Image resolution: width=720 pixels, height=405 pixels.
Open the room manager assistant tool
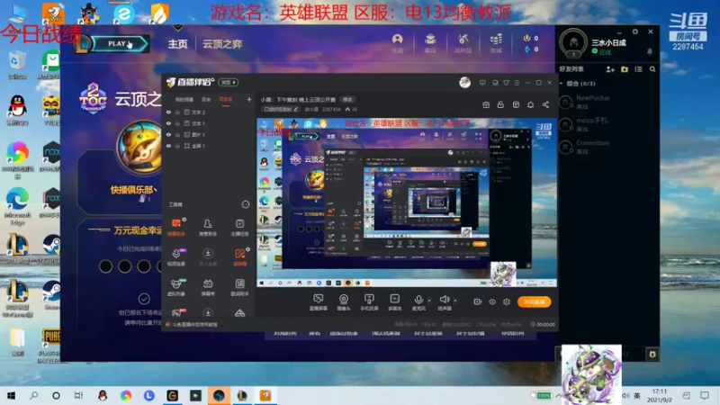208,228
